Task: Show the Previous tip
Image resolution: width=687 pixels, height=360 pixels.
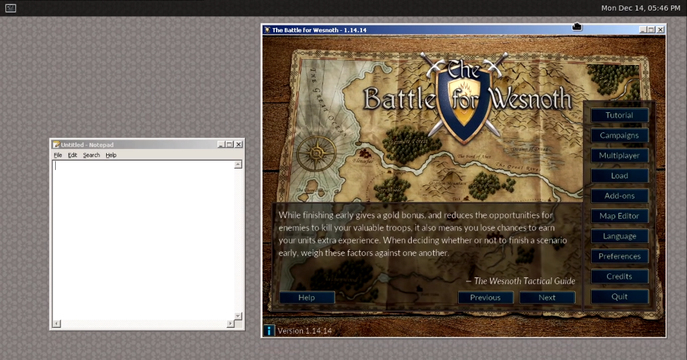Action: coord(485,298)
